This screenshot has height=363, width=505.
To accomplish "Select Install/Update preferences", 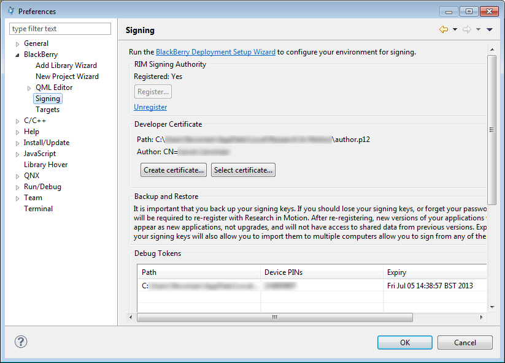I will click(47, 143).
